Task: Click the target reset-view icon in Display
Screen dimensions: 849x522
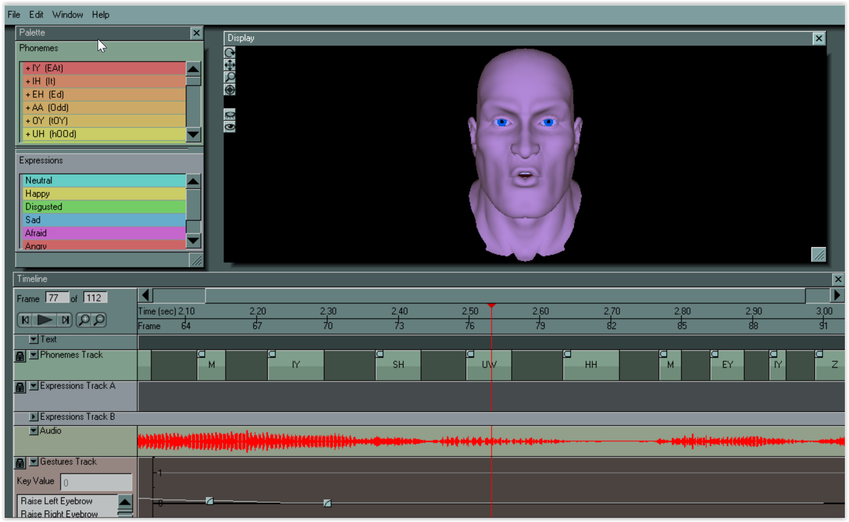Action: pyautogui.click(x=229, y=90)
